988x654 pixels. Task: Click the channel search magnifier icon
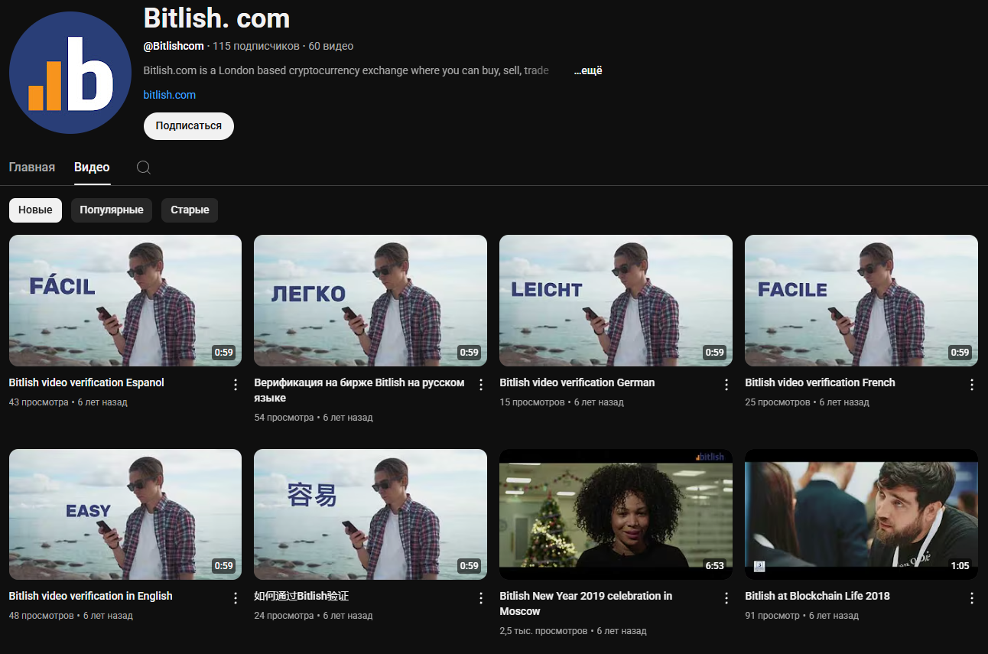click(143, 168)
